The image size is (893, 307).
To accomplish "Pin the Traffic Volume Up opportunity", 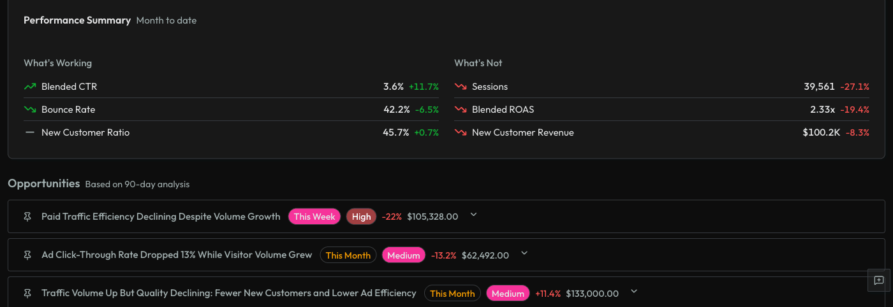I will coord(27,293).
